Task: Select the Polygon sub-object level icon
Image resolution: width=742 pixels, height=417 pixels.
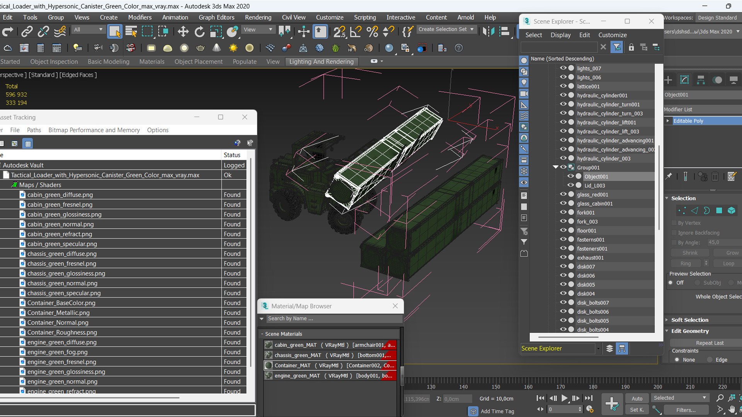Action: click(x=719, y=210)
